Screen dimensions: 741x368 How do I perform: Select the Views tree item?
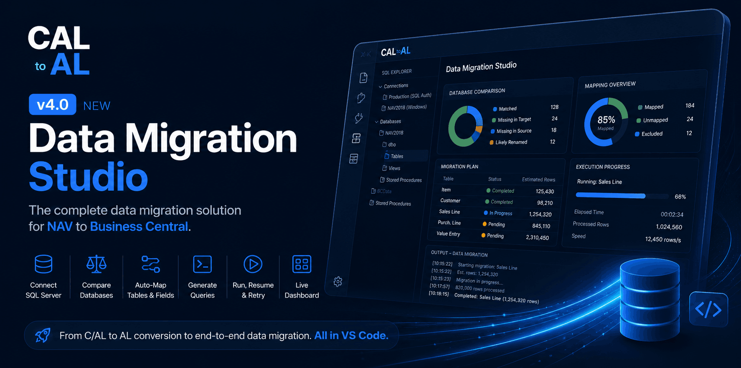391,168
